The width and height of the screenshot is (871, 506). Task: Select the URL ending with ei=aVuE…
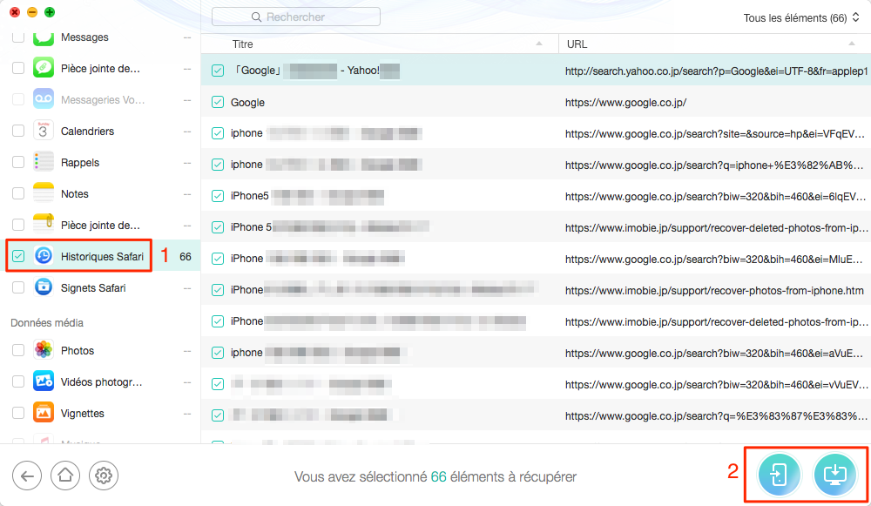714,354
